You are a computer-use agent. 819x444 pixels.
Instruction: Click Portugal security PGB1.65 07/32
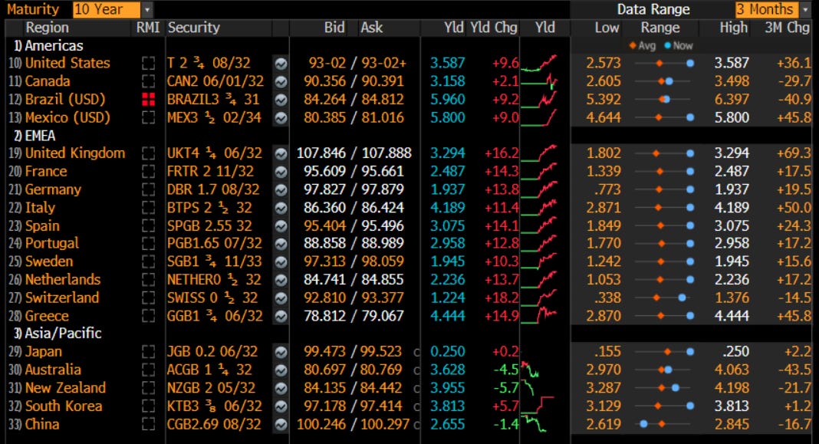215,243
